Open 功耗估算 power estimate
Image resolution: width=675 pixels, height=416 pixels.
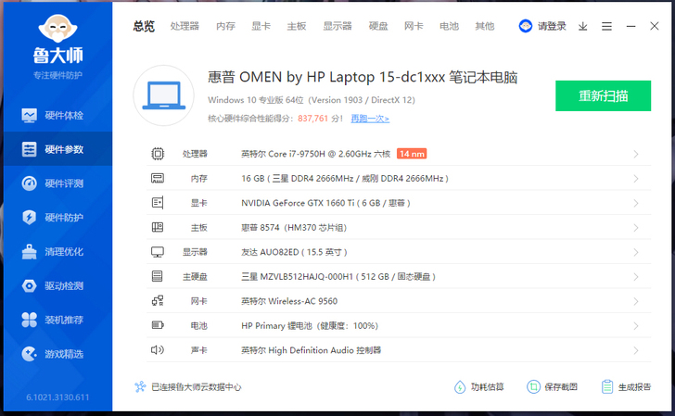pyautogui.click(x=479, y=387)
